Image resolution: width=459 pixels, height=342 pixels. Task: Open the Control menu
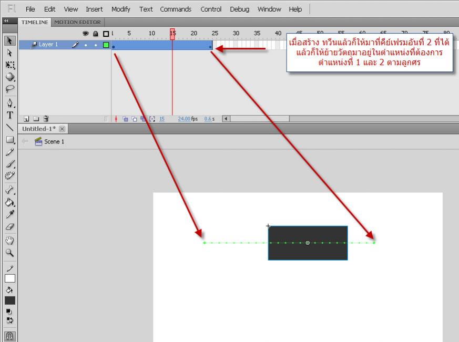click(211, 9)
